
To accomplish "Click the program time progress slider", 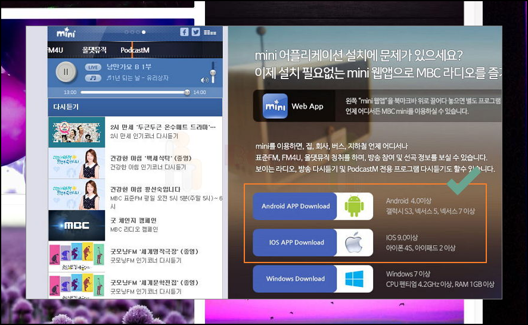I will (x=135, y=92).
